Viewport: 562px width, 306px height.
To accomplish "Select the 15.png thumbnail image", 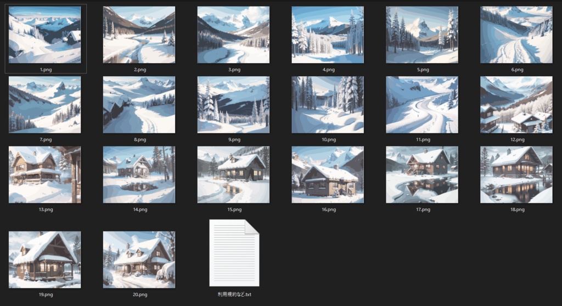I will [233, 174].
